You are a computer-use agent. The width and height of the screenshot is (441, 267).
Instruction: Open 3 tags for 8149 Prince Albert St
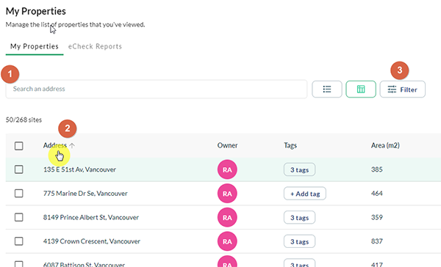(300, 217)
